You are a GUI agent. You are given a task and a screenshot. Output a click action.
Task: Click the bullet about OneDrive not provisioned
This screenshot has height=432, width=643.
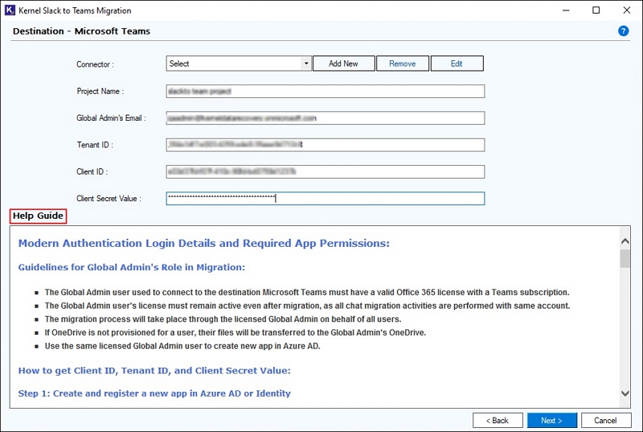point(235,333)
